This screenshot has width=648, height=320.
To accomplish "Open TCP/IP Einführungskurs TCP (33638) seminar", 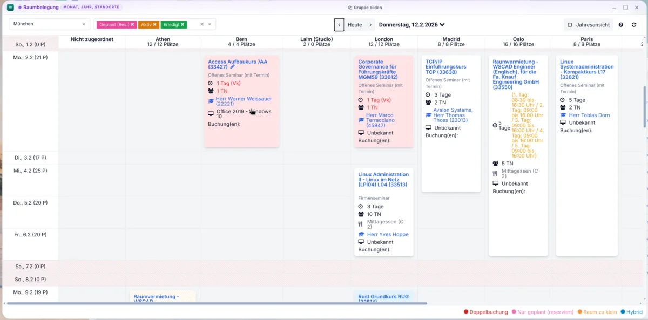I will (x=446, y=67).
